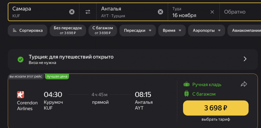The width and height of the screenshot is (261, 128).
Task: Remove the 16 ноября departure date
Action: click(x=212, y=12)
